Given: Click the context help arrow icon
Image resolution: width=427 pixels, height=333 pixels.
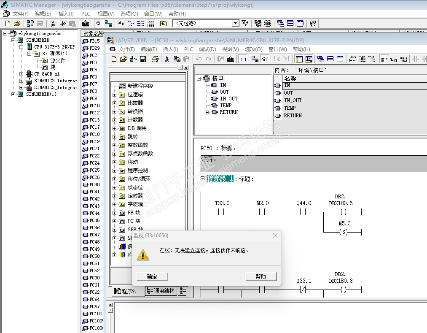Looking at the screenshot, I should coord(312,24).
